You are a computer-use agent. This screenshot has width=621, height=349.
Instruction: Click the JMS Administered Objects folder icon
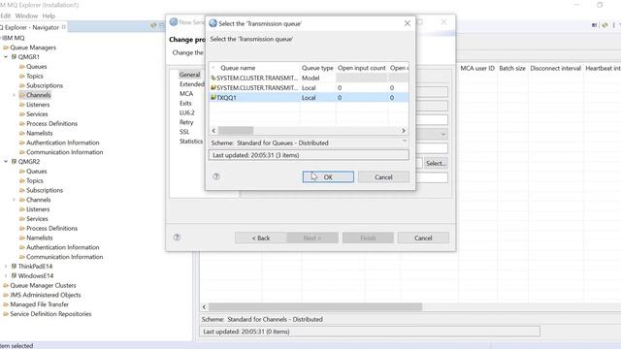click(x=6, y=295)
